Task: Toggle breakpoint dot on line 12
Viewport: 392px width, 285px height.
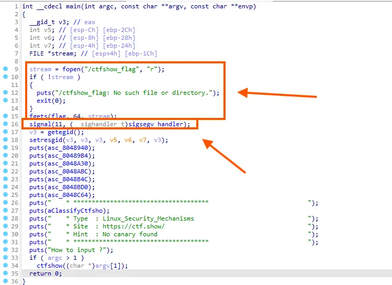Action: click(x=6, y=92)
